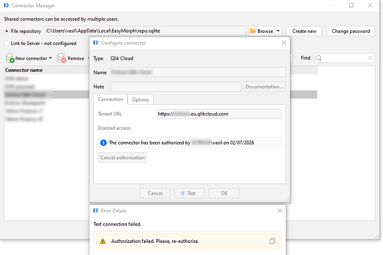Viewport: 383px width, 255px height.
Task: Click the folder icon on Browse
Action: (x=253, y=31)
